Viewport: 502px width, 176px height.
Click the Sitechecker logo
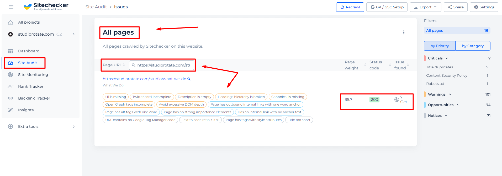click(x=46, y=7)
